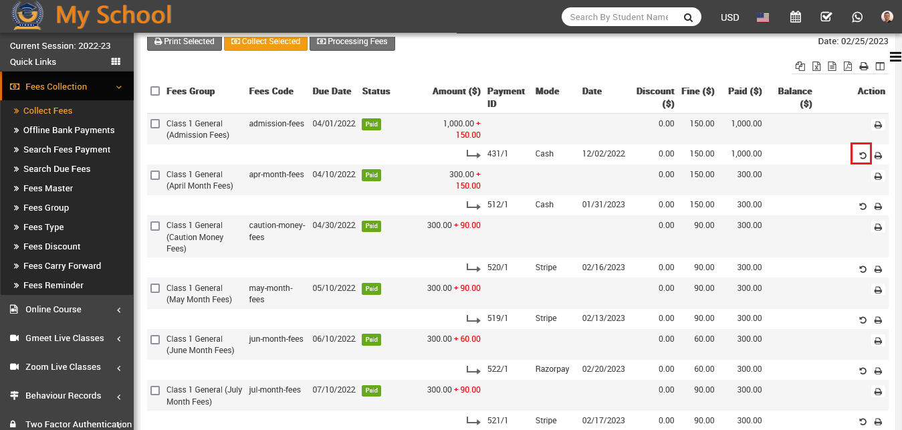Export table as PDF
Screen dimensions: 902x430
(x=848, y=66)
